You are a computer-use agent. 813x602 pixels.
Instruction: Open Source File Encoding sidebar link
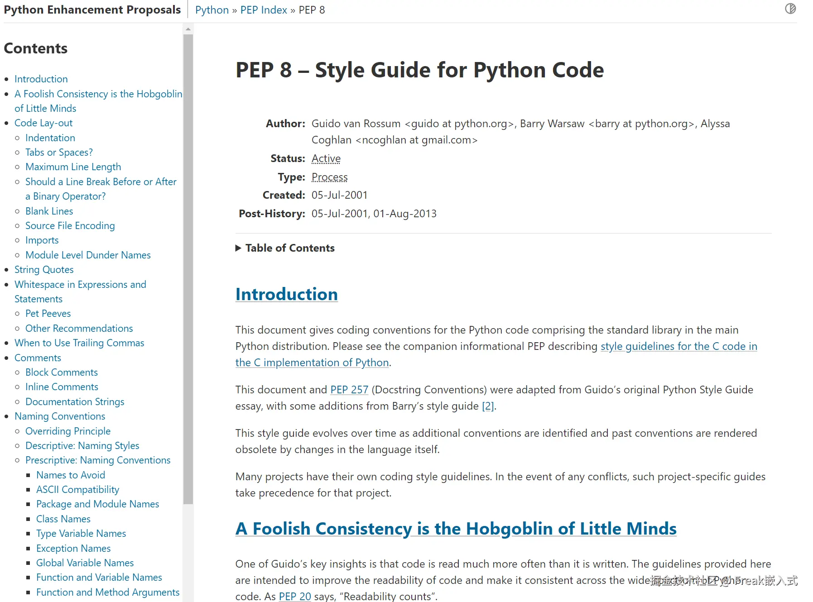coord(70,225)
